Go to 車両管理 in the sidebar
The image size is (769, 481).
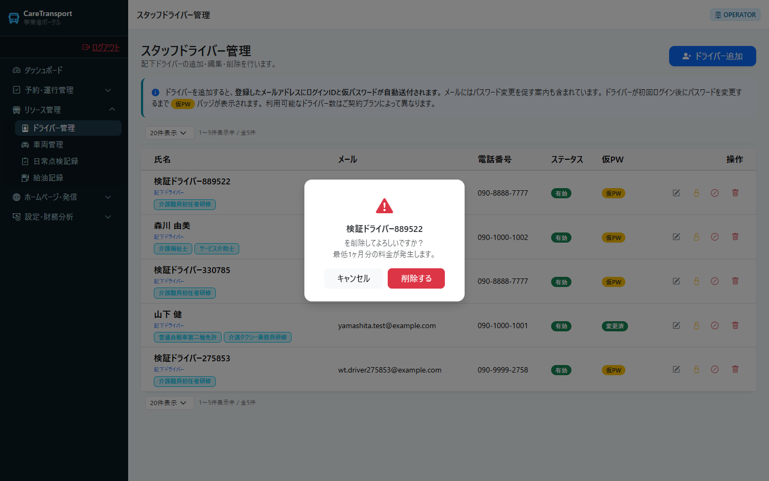[68, 145]
